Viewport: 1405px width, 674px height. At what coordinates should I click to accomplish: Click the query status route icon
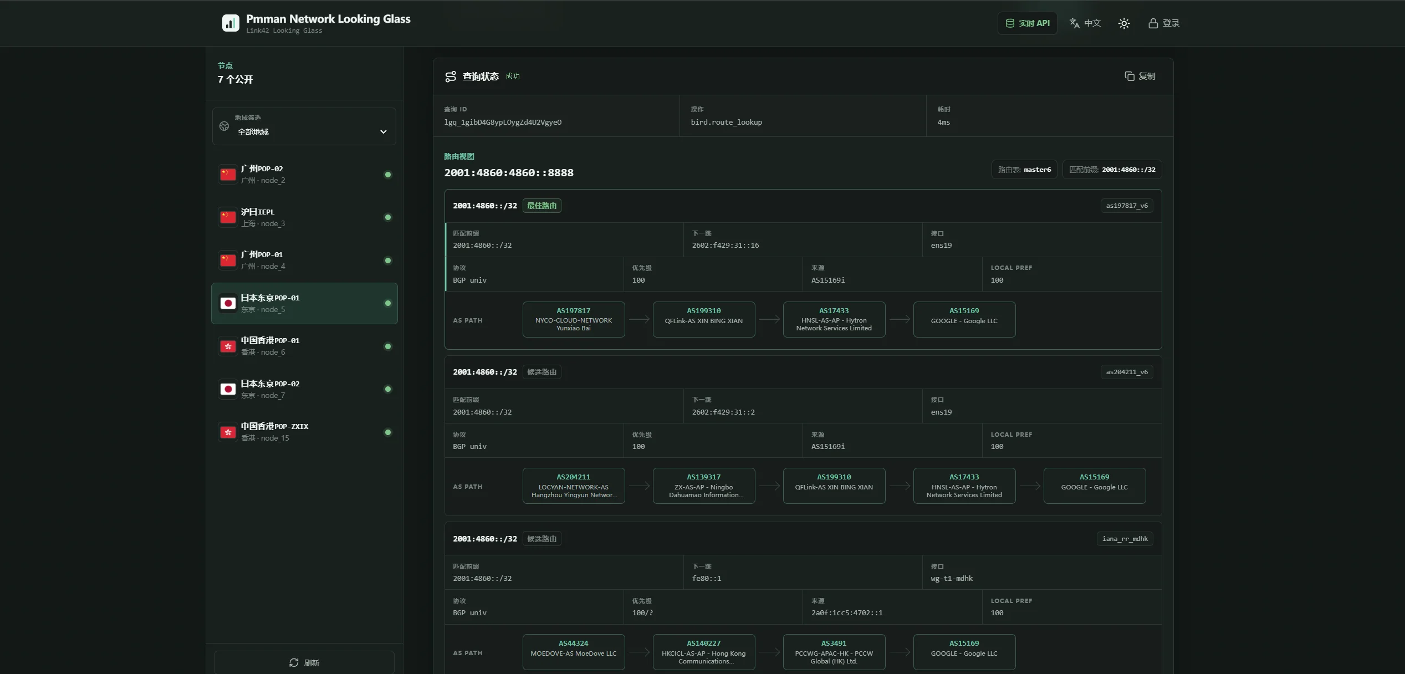[451, 76]
